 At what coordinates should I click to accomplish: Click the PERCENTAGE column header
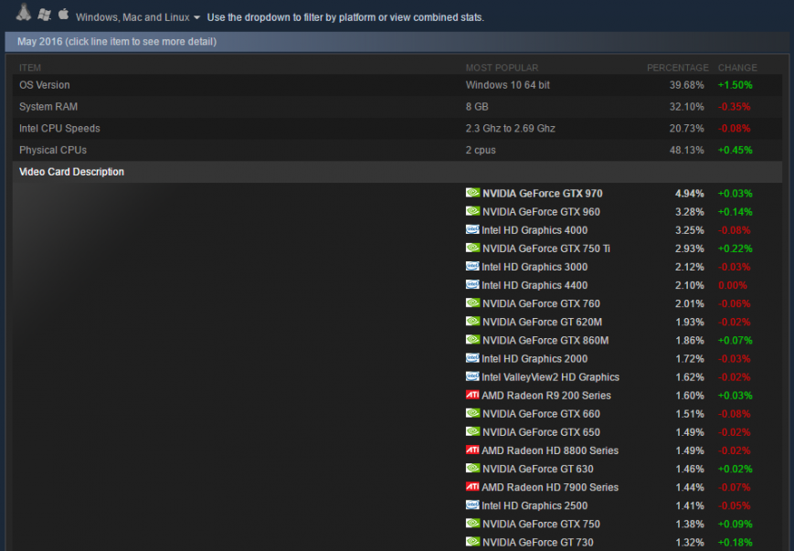coord(677,68)
